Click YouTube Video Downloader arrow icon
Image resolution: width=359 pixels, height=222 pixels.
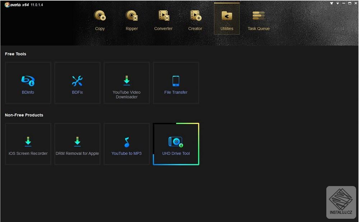click(127, 80)
